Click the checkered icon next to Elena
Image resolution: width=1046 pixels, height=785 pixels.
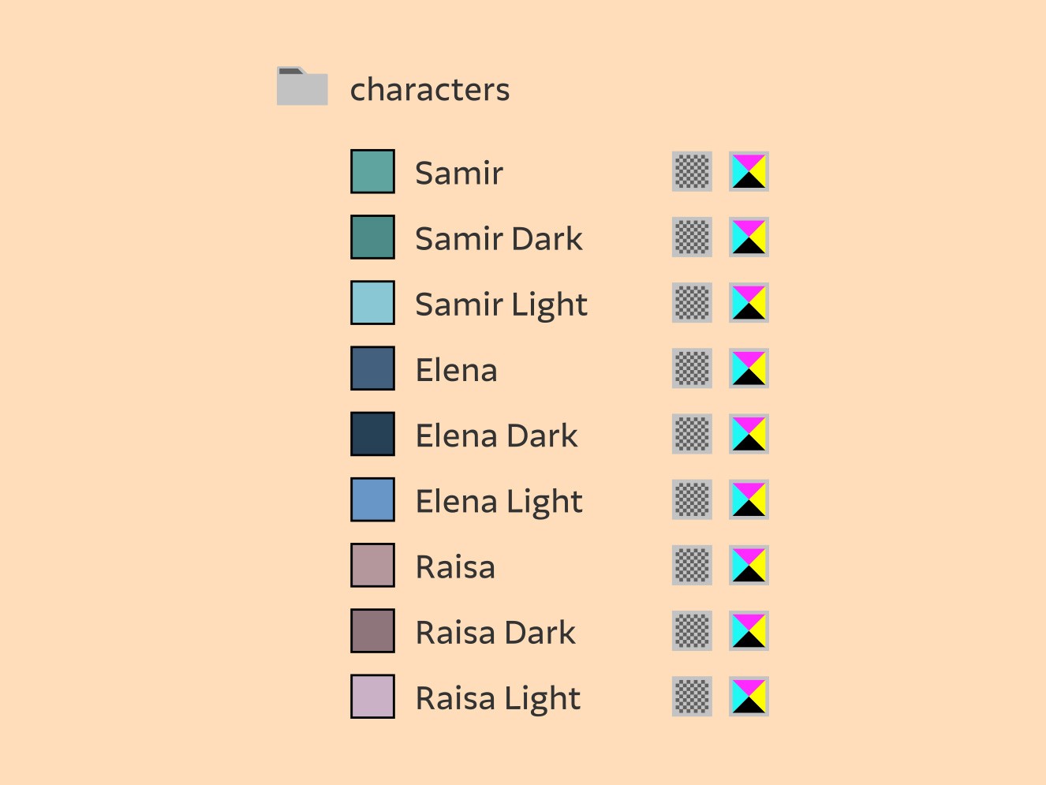[692, 368]
